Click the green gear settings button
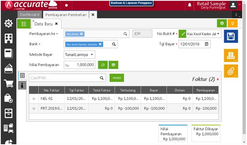Screen dimensions: 247x145 click(x=222, y=23)
